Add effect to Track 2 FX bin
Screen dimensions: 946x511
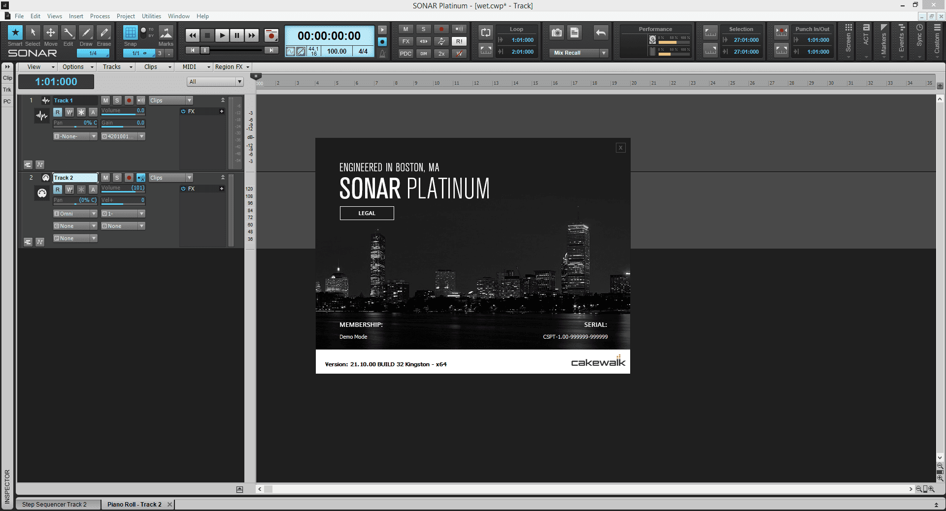[222, 189]
